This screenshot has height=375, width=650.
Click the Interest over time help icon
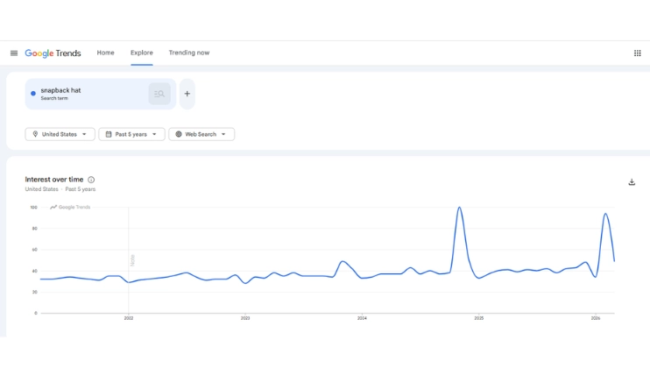(91, 180)
